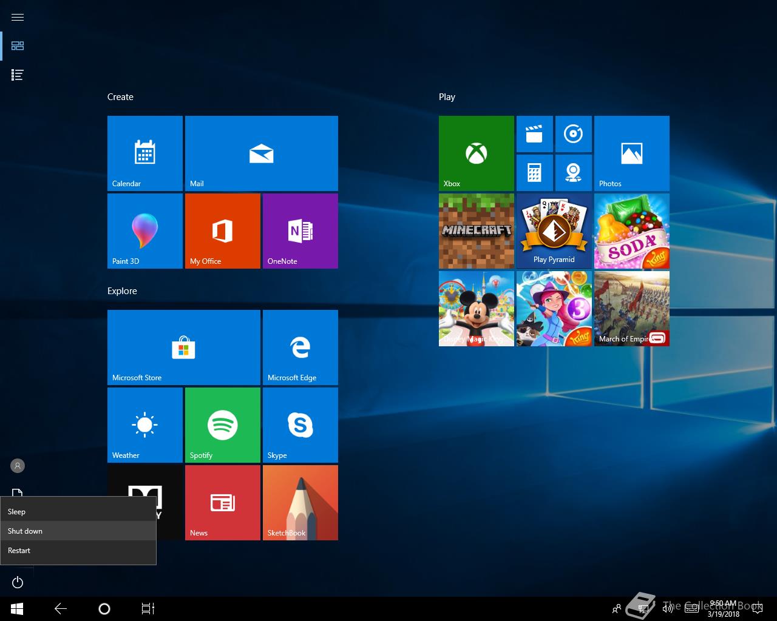
Task: Launch OneNote tile
Action: click(300, 231)
